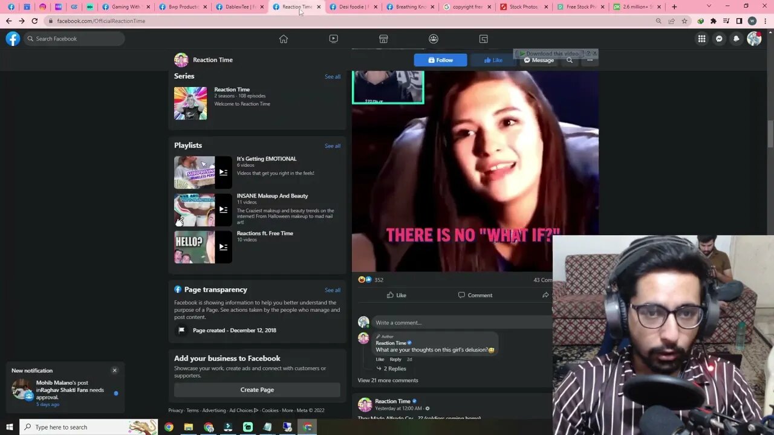Image resolution: width=774 pixels, height=435 pixels.
Task: Open the page's three-dot more options
Action: 590,60
